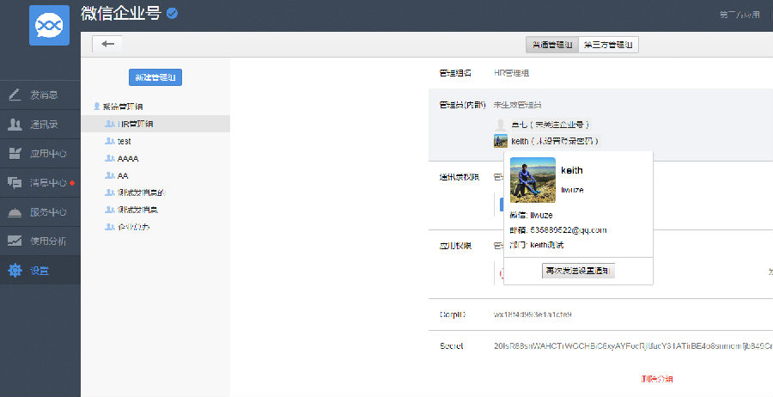Click the red 删除分组 link
Screen dimensions: 773x397
point(657,379)
